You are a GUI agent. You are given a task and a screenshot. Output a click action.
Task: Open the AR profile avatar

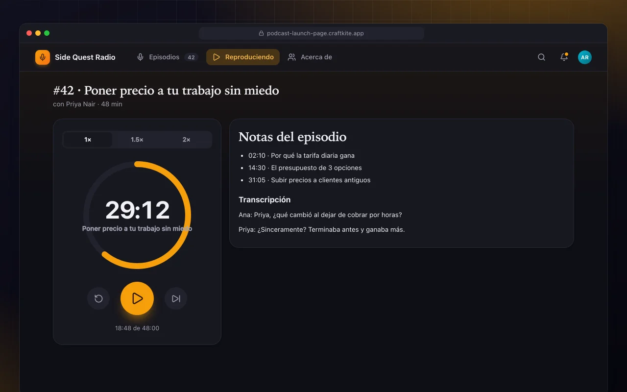point(584,57)
